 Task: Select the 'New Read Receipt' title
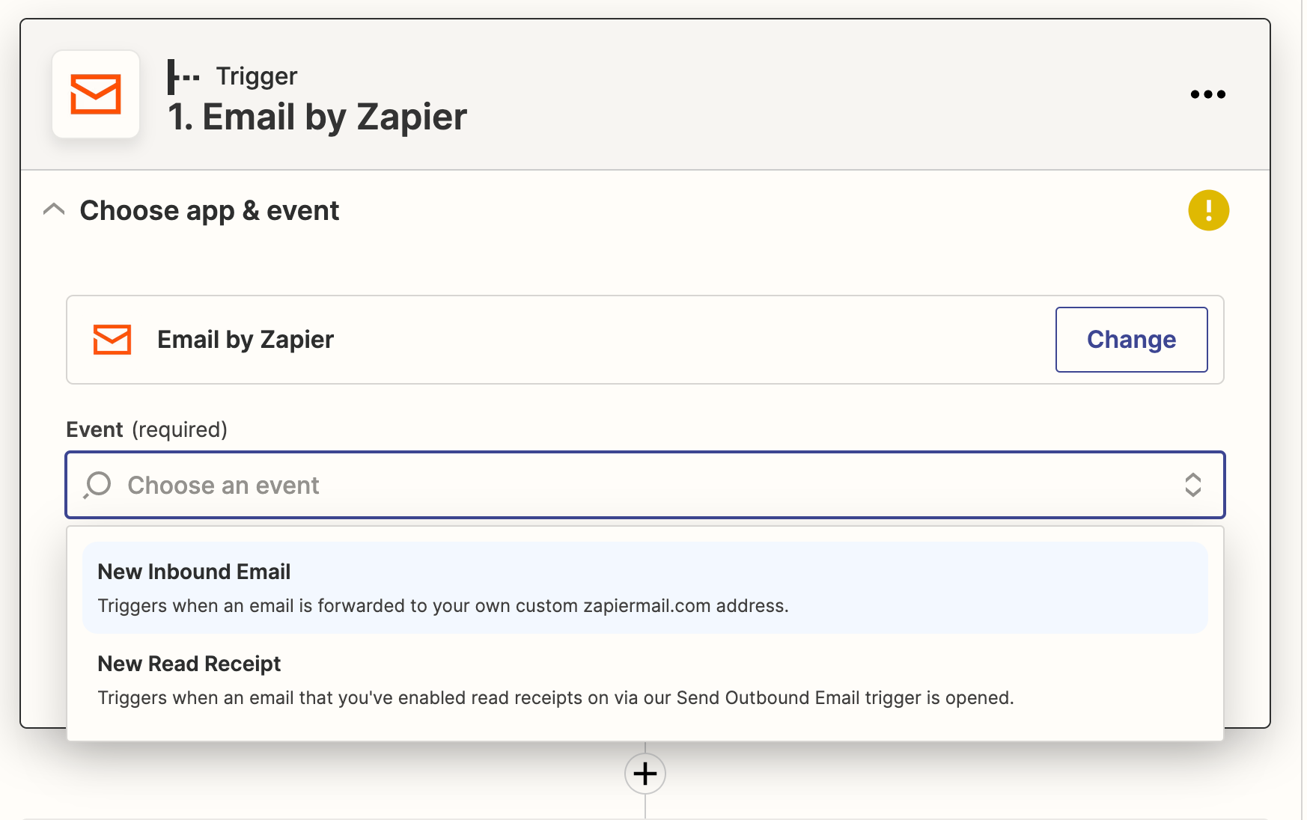(x=189, y=664)
